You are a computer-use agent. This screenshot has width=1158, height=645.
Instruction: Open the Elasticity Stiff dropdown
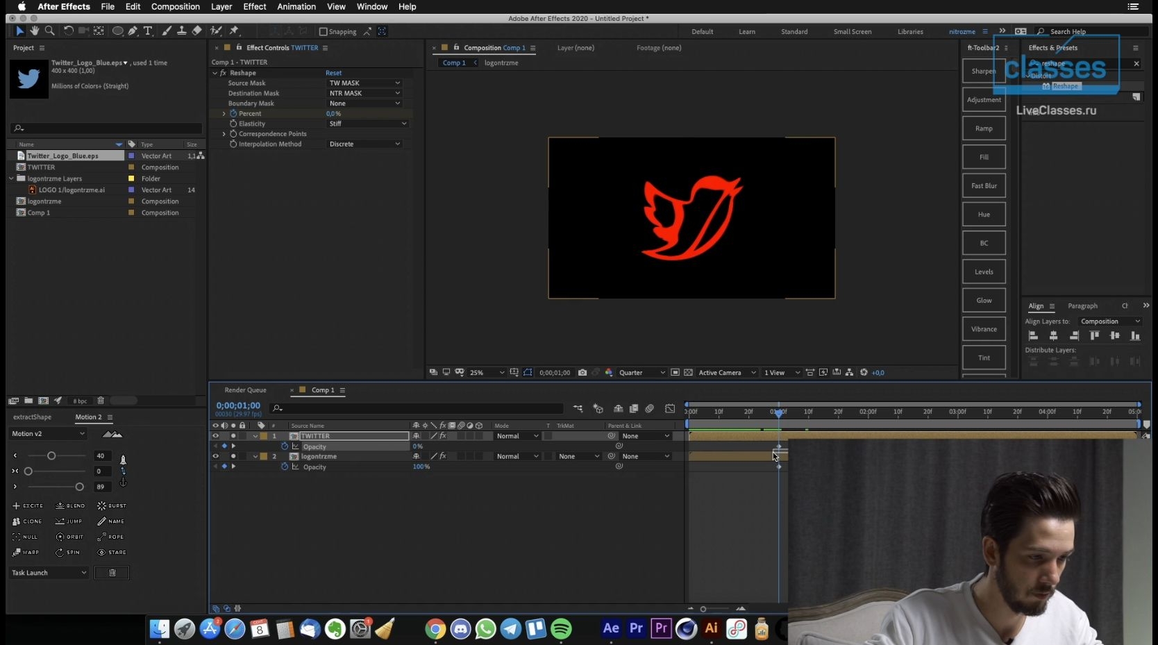tap(368, 124)
